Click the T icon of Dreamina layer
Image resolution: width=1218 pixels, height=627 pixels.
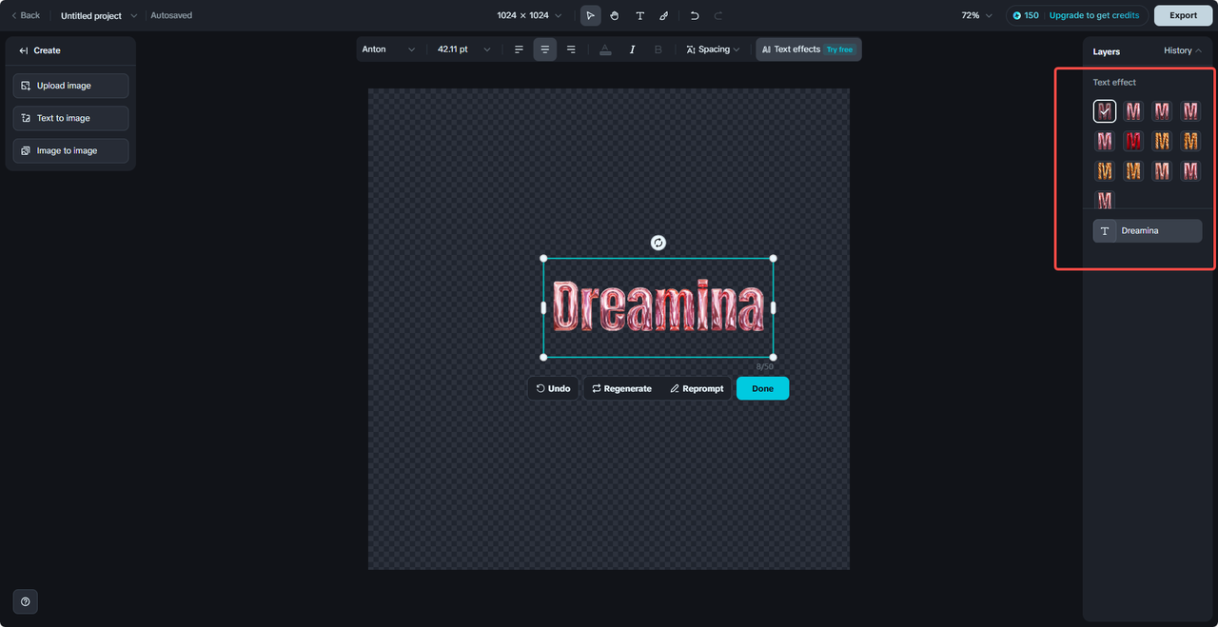point(1105,231)
